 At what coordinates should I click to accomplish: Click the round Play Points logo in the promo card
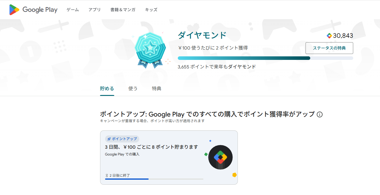point(220,157)
